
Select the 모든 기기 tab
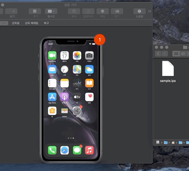click(x=4, y=23)
